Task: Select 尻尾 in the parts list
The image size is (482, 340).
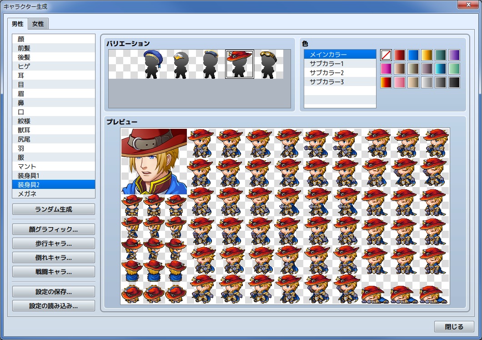Action: [x=54, y=139]
